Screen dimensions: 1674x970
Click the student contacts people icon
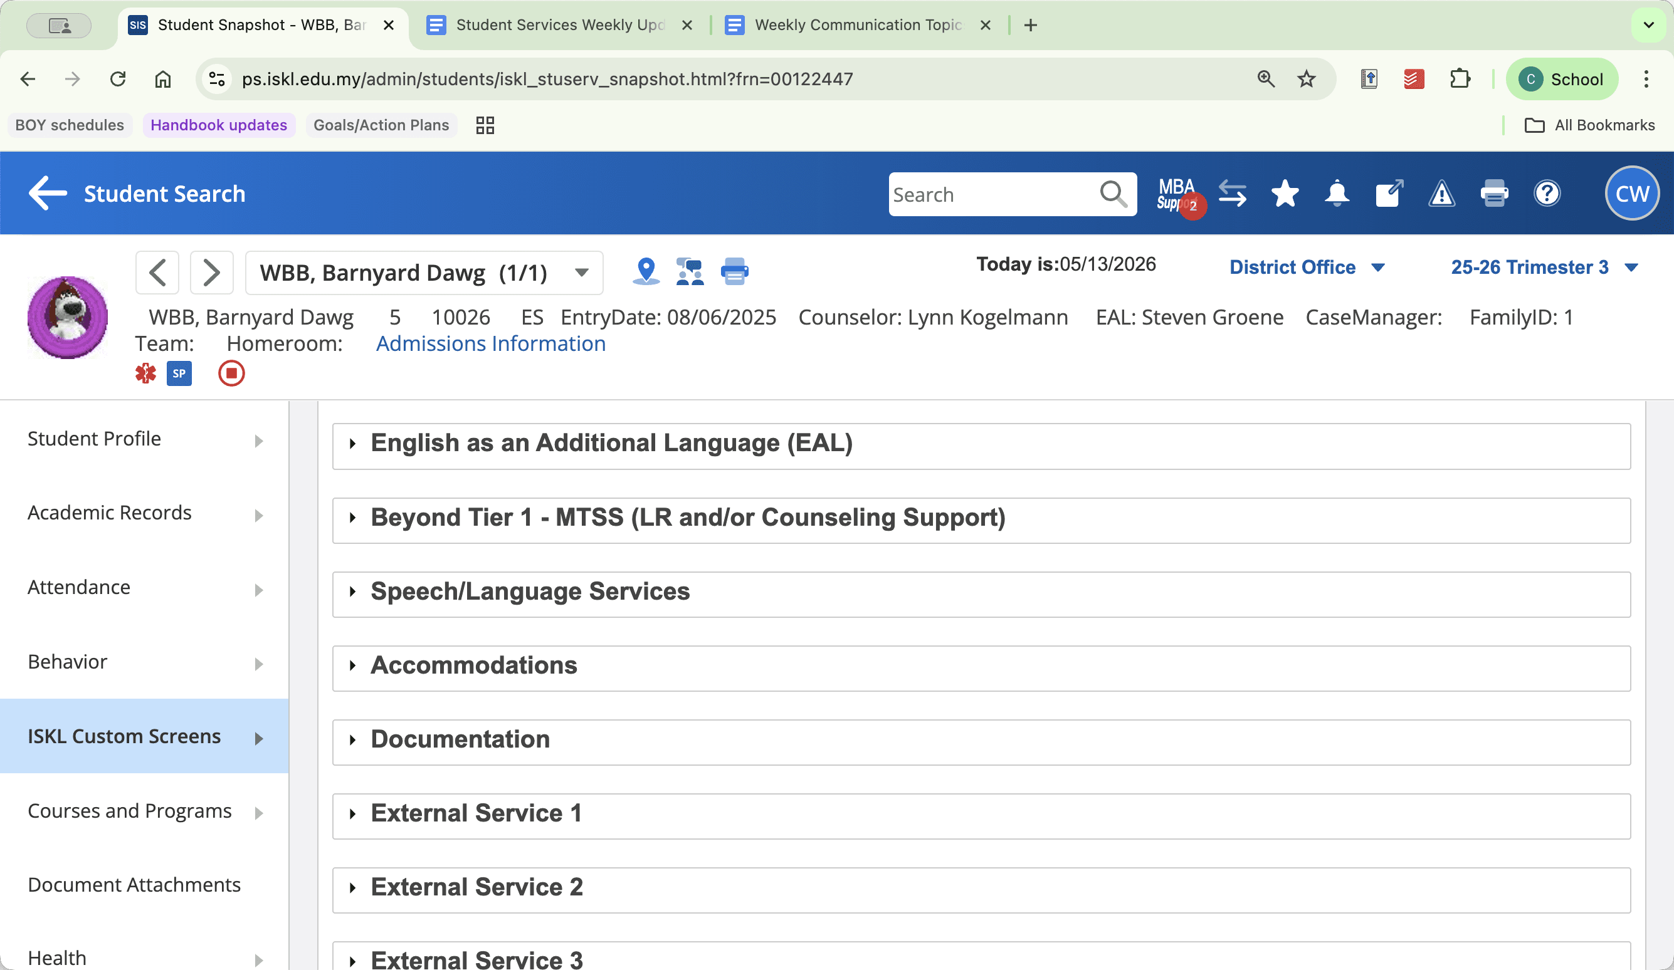coord(690,271)
